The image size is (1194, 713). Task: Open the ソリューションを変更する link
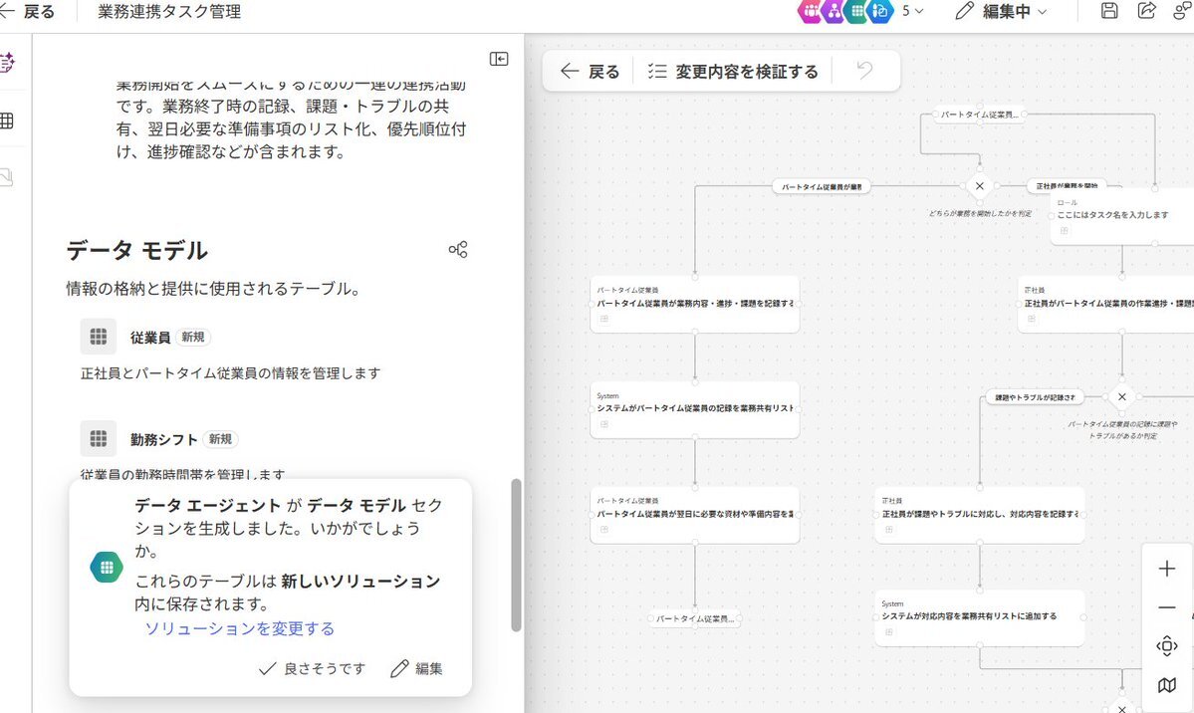240,628
